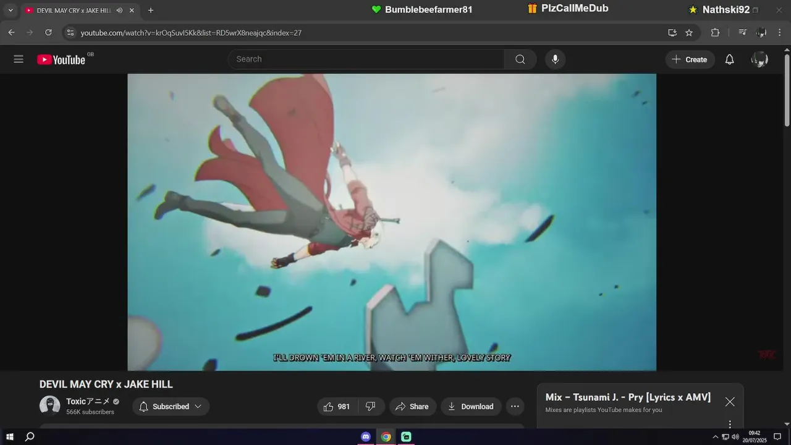The image size is (791, 445).
Task: Open network icon in system tray
Action: click(725, 437)
